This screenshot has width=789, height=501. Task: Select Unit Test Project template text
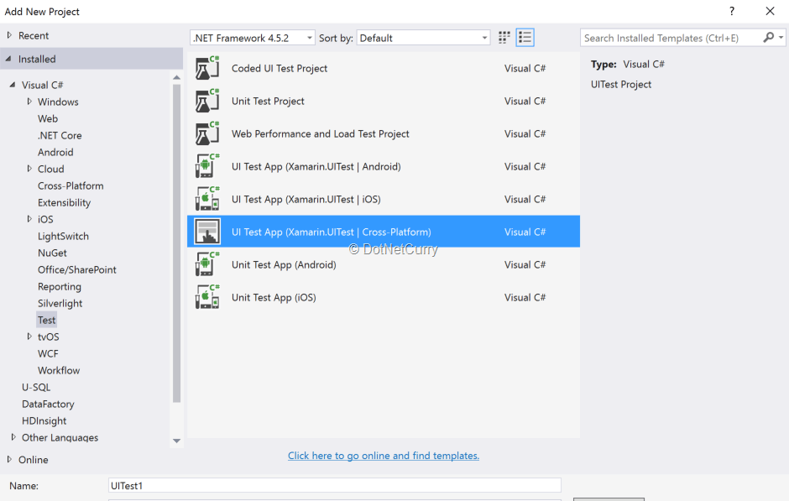268,101
